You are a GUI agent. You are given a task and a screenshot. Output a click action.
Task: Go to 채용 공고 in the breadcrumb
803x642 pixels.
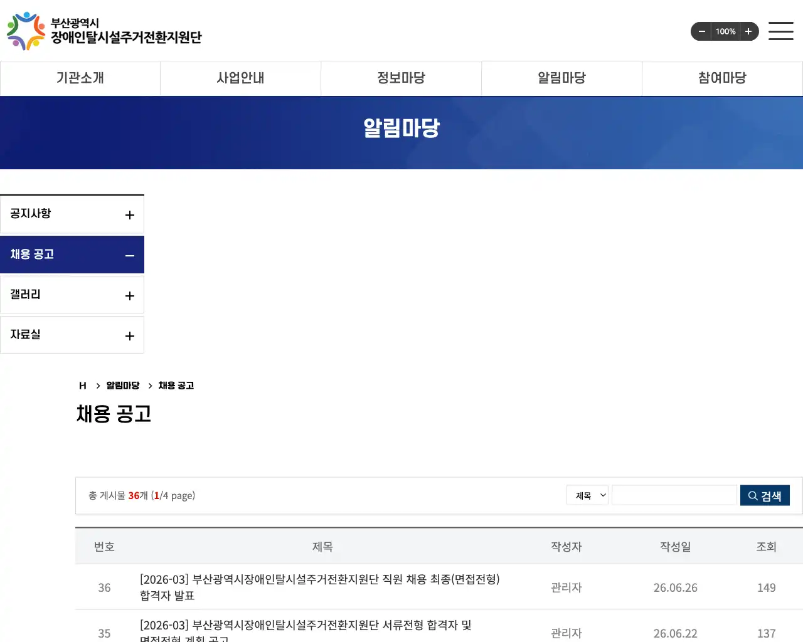click(176, 386)
